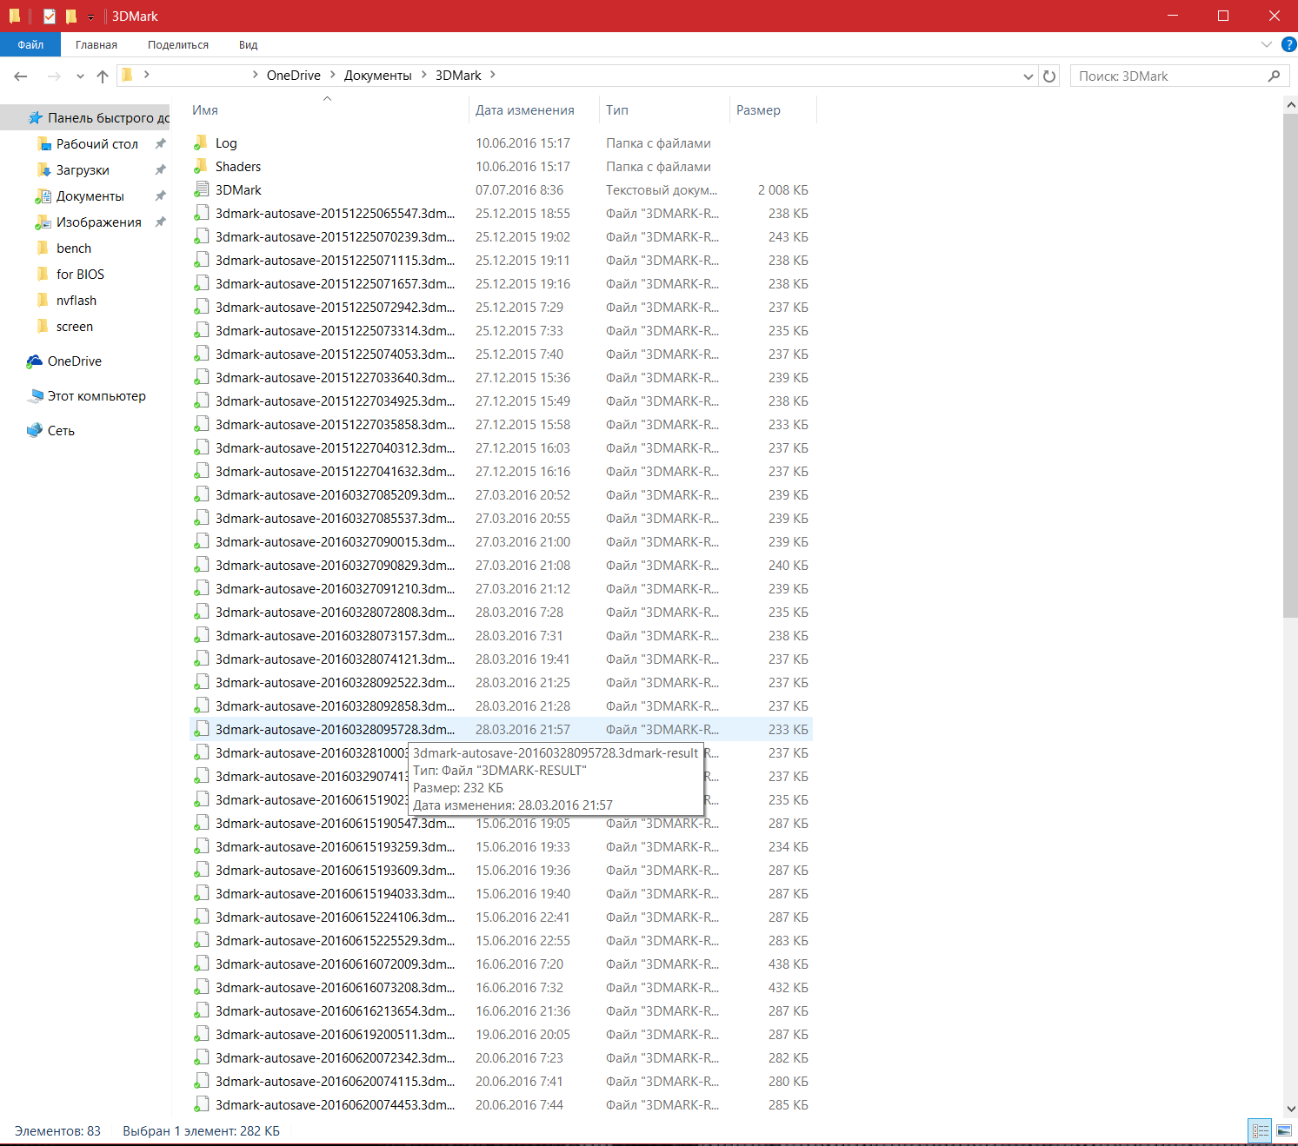Image resolution: width=1298 pixels, height=1146 pixels.
Task: Refresh the 3DMark folder view
Action: click(x=1049, y=76)
